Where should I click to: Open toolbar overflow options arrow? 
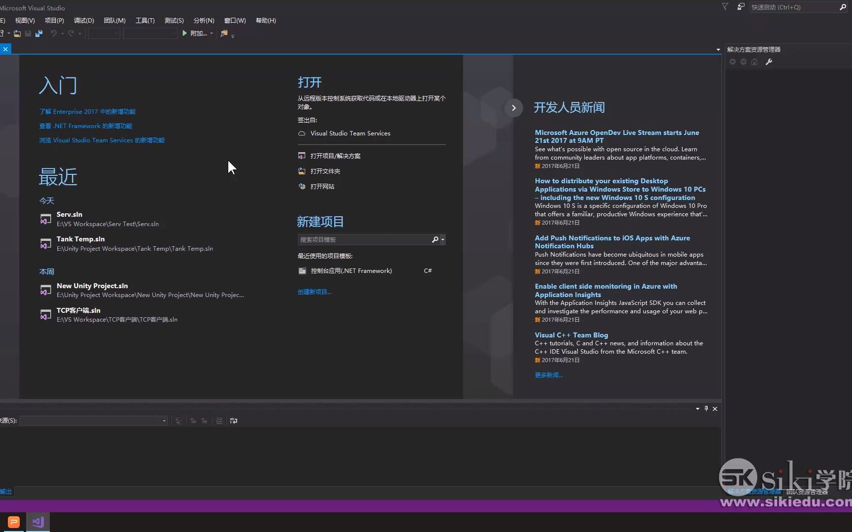click(233, 35)
